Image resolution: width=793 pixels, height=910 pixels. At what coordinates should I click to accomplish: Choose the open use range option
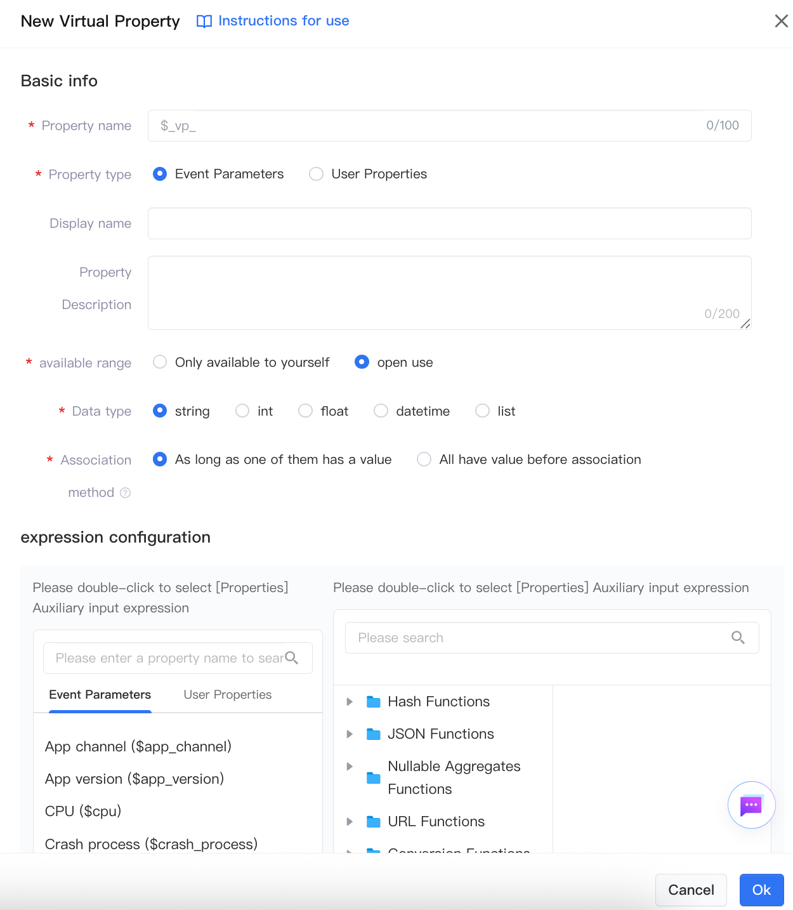click(x=362, y=362)
